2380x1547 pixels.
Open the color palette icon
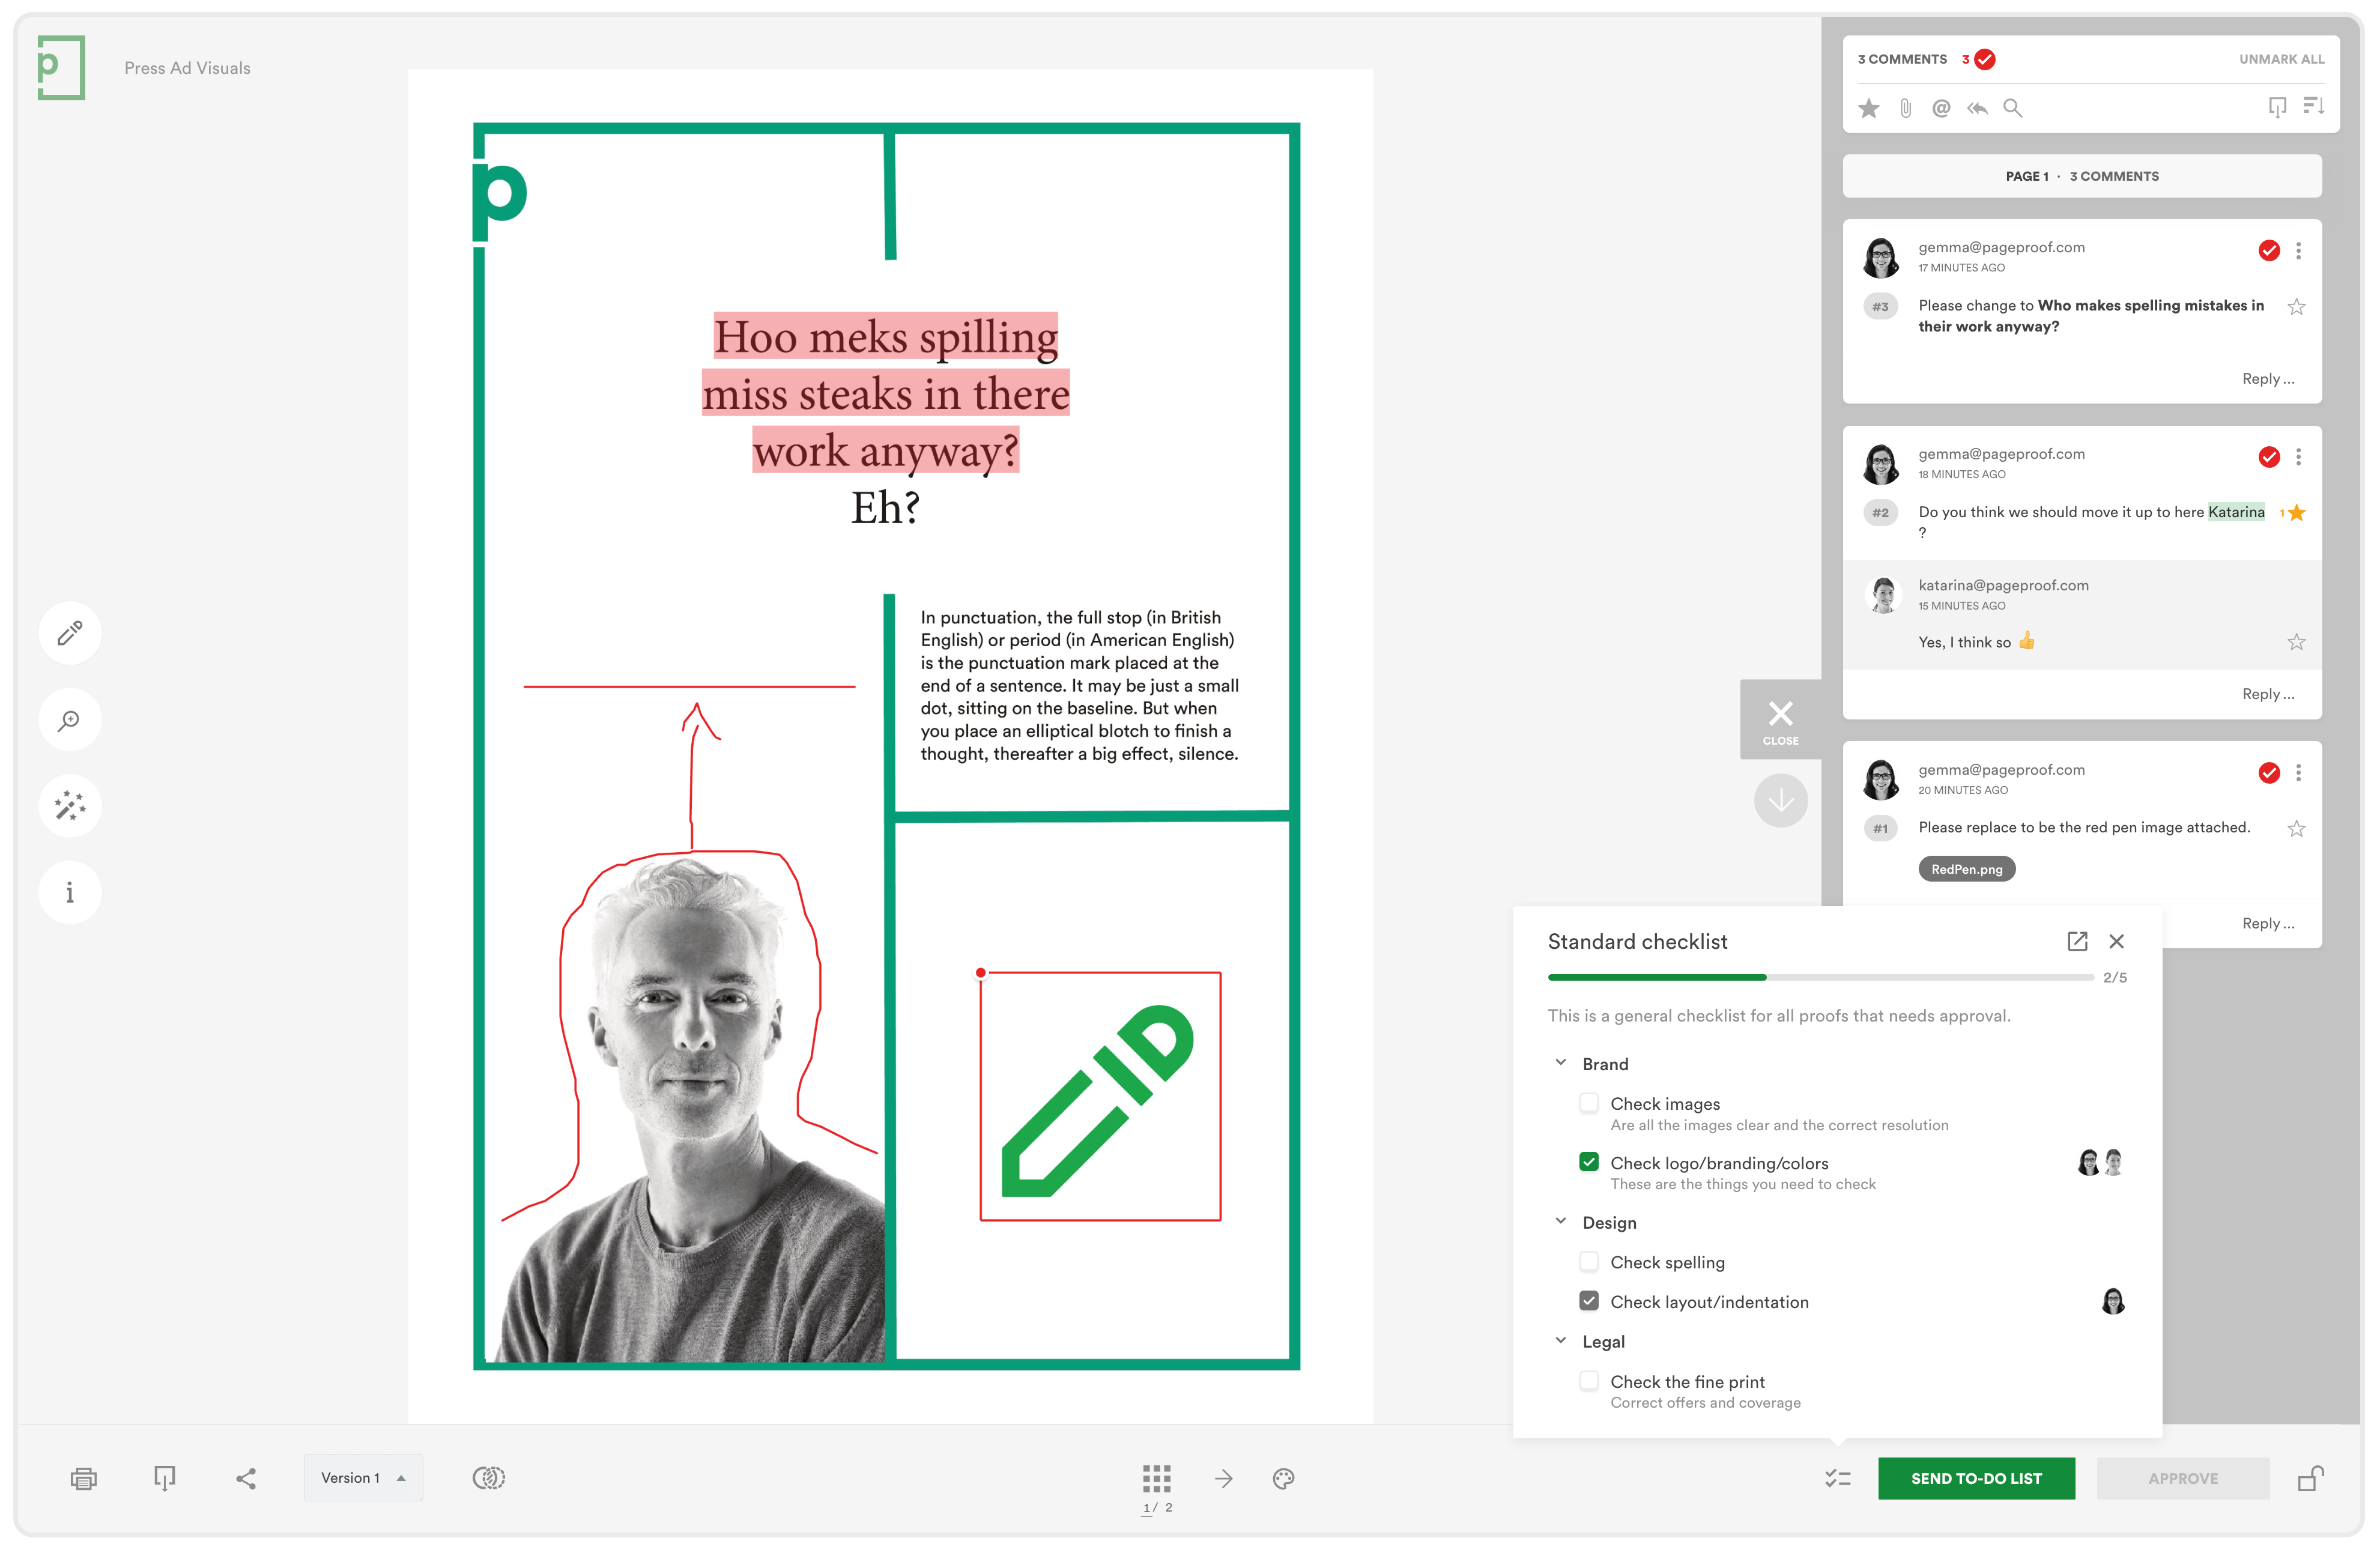click(x=1284, y=1478)
